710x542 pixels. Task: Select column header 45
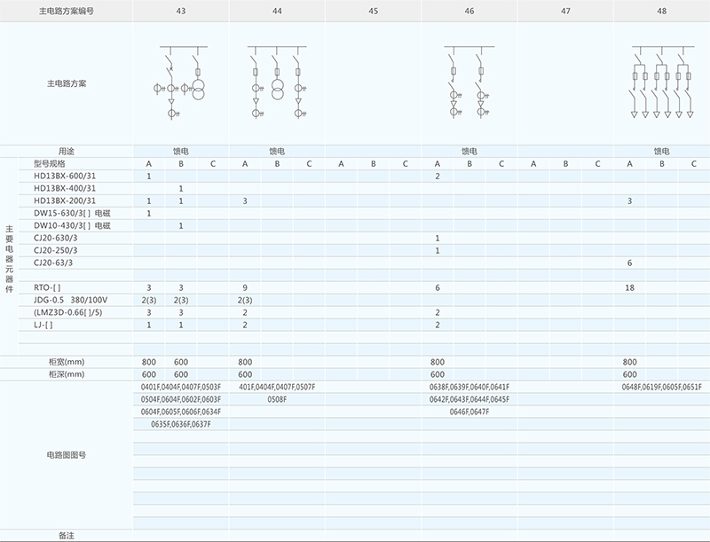click(373, 11)
